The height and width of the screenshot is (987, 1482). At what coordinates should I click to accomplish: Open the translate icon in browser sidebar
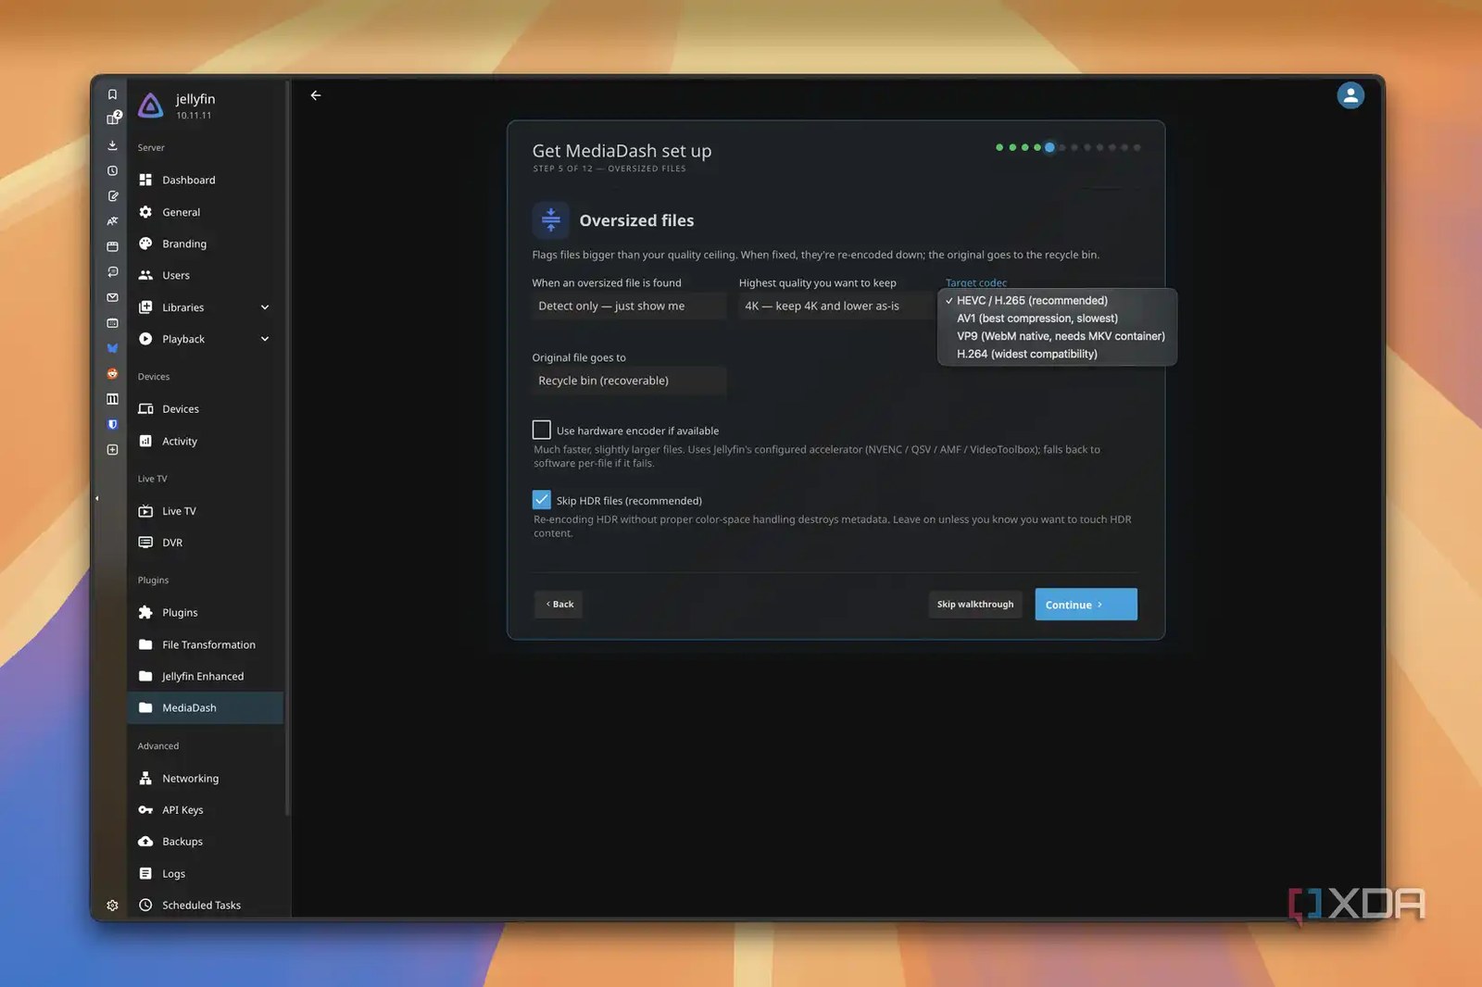(x=112, y=221)
